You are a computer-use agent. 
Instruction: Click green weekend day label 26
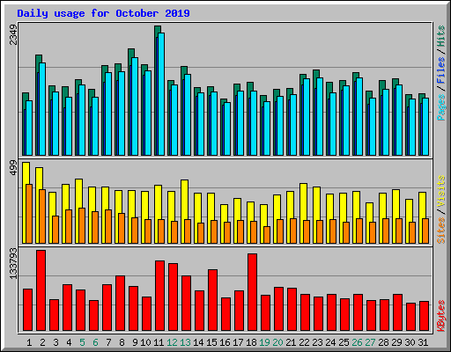tap(357, 342)
